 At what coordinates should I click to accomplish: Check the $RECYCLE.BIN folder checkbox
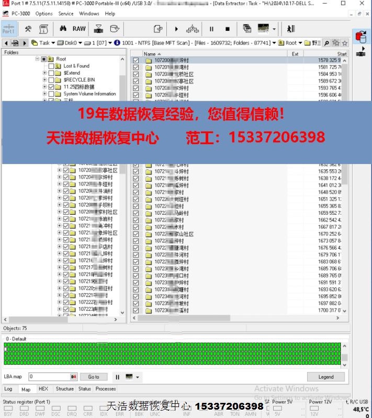pos(51,80)
